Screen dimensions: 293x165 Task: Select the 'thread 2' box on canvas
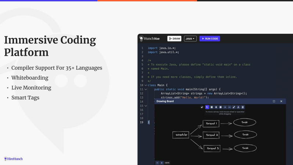pos(211,135)
